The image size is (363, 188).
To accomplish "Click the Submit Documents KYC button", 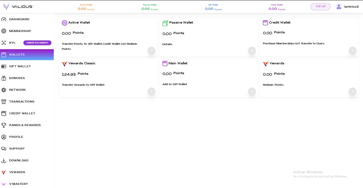I will 37,43.
